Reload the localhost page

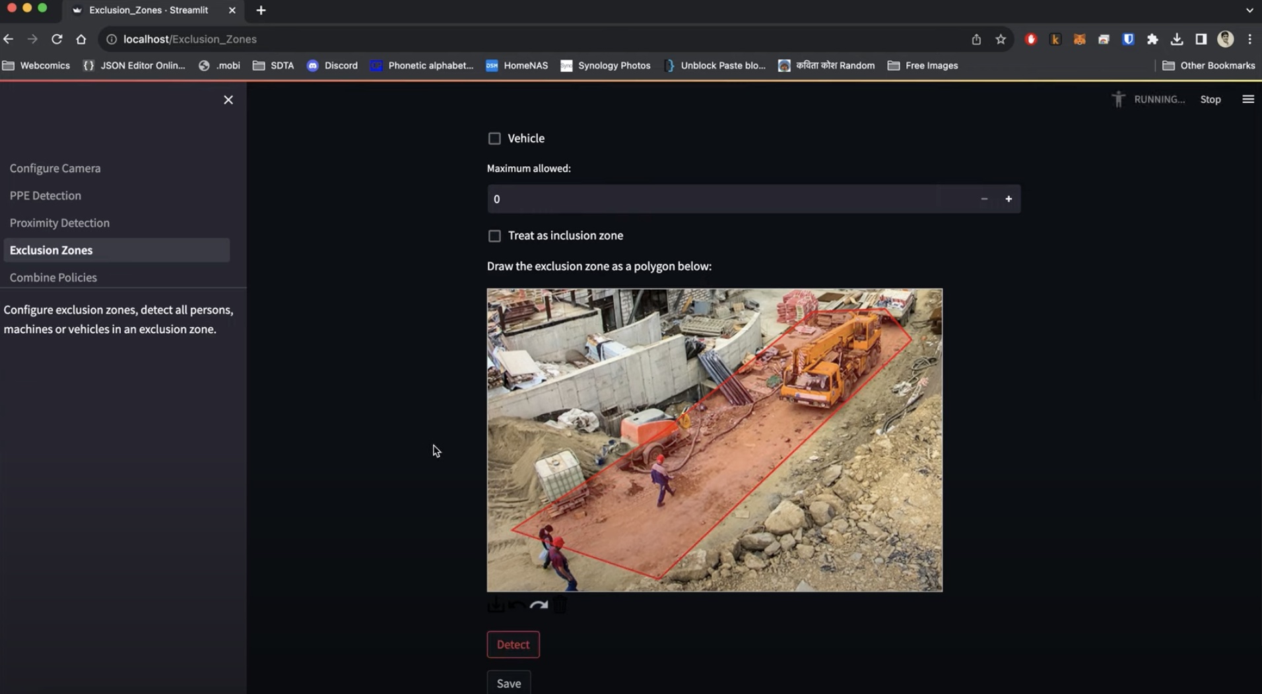click(57, 40)
